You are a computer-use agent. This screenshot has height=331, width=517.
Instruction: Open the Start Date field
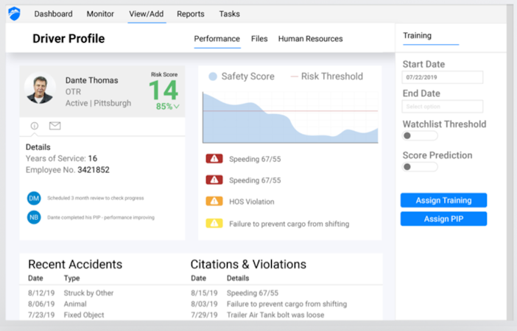(443, 76)
